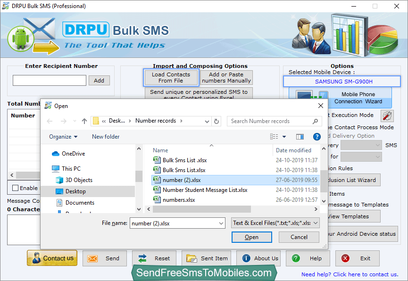This screenshot has width=408, height=281.
Task: Open the recent locations dropdown arrow
Action: click(x=75, y=121)
